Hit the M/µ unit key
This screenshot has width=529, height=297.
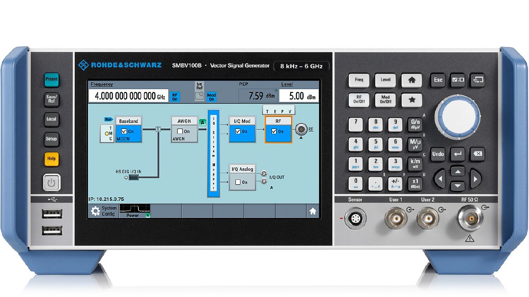(x=415, y=144)
